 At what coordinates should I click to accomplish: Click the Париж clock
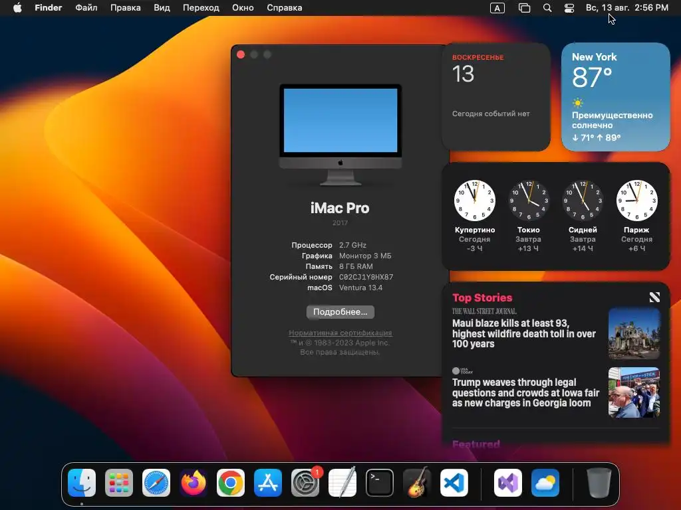(636, 201)
